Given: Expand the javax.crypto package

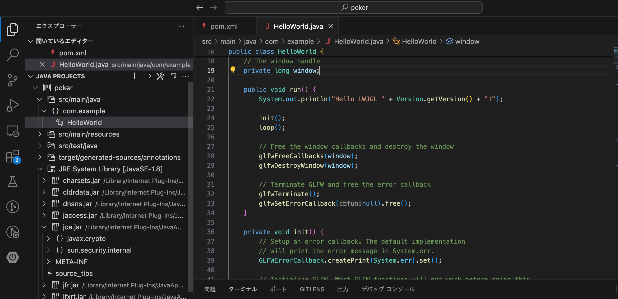Looking at the screenshot, I should click(48, 238).
